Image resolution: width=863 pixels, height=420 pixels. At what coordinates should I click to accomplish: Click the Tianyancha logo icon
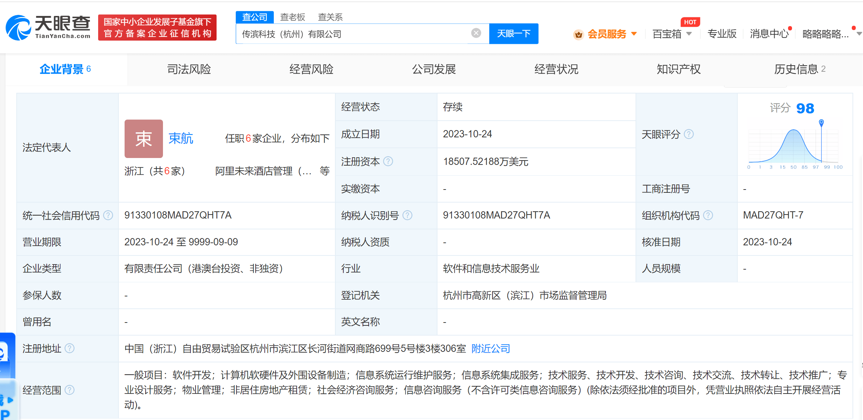click(x=19, y=28)
